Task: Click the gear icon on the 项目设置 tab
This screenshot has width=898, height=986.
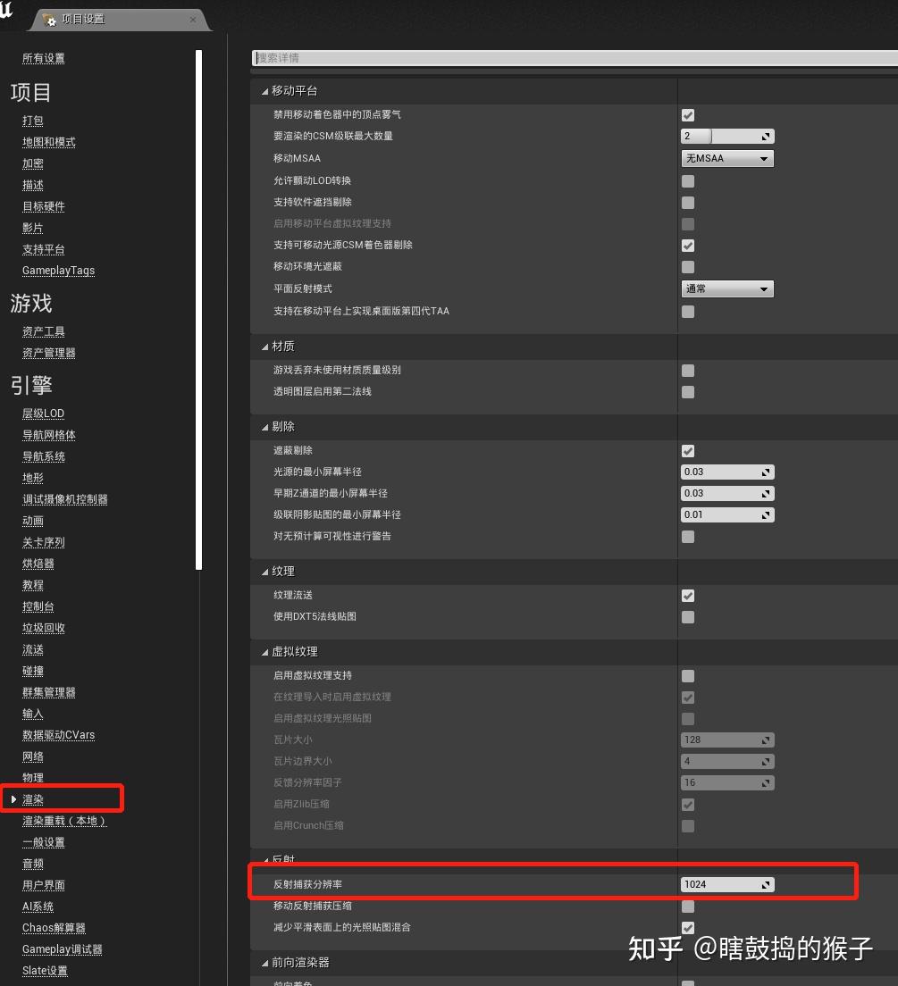Action: (x=49, y=19)
